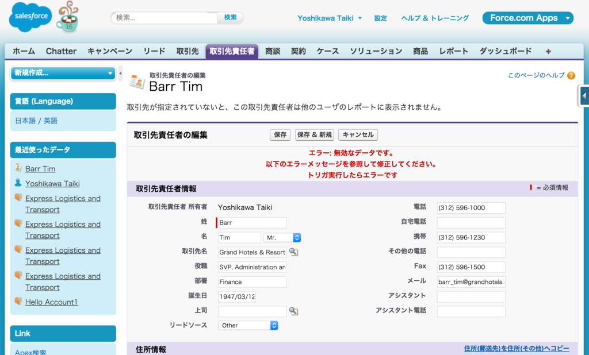Click the 電話 field (312) 596-1000

(x=471, y=208)
